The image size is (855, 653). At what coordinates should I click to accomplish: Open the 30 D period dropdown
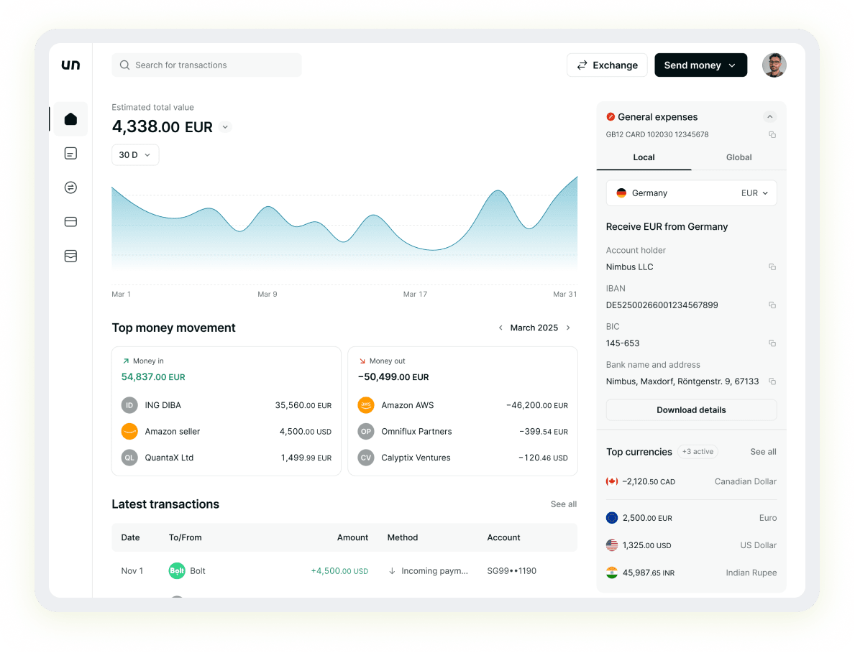[x=135, y=154]
